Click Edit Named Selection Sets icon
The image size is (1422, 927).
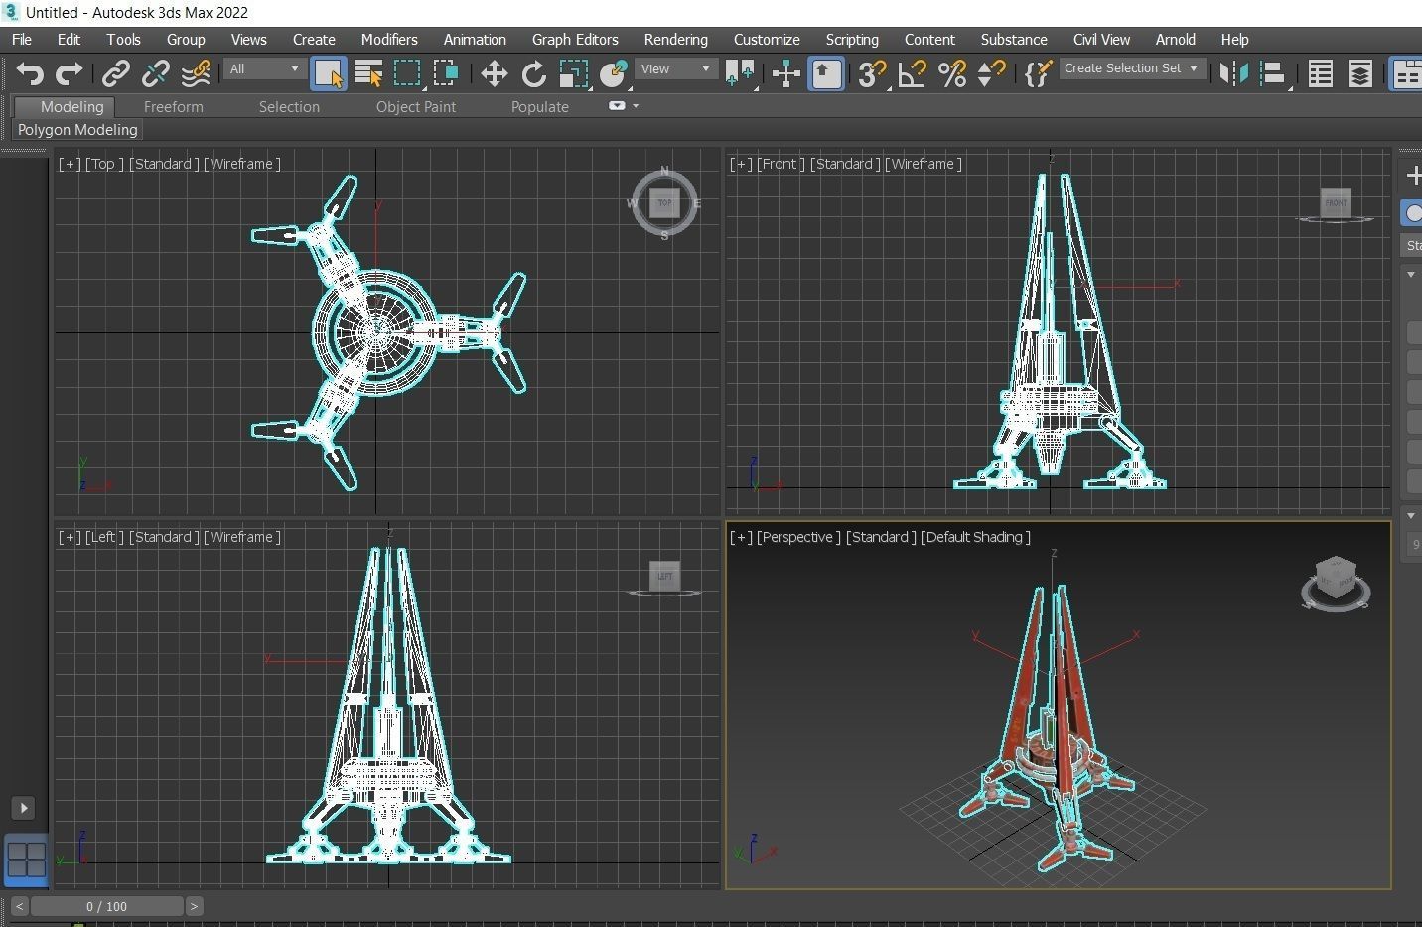[x=1037, y=73]
